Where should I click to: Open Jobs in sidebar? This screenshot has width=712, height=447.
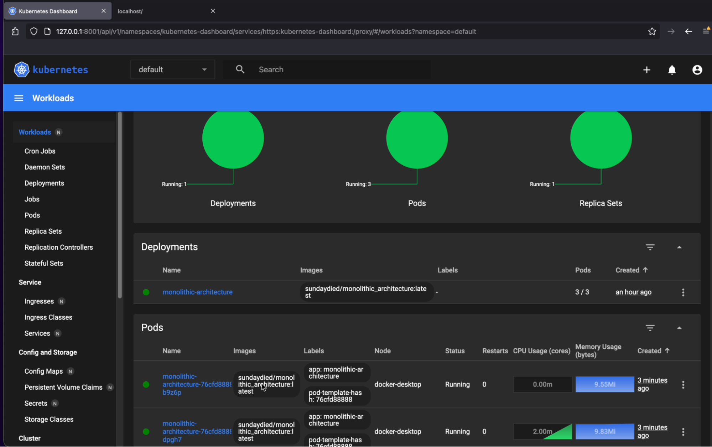pyautogui.click(x=32, y=199)
